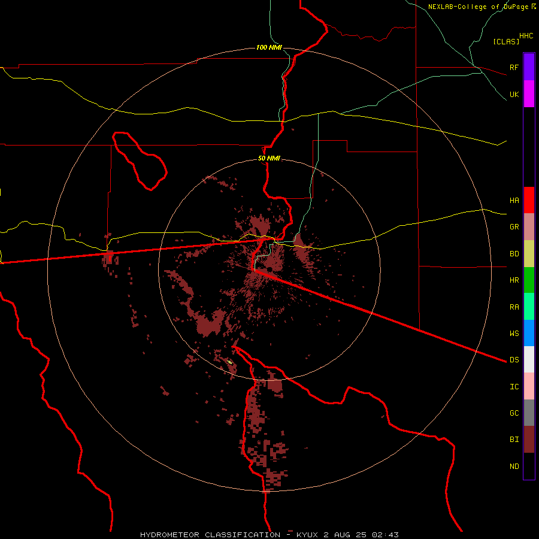539x539 pixels.
Task: Pick the HR green legend swatch
Action: 529,280
